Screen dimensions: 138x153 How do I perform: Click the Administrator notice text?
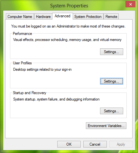coord(68,26)
